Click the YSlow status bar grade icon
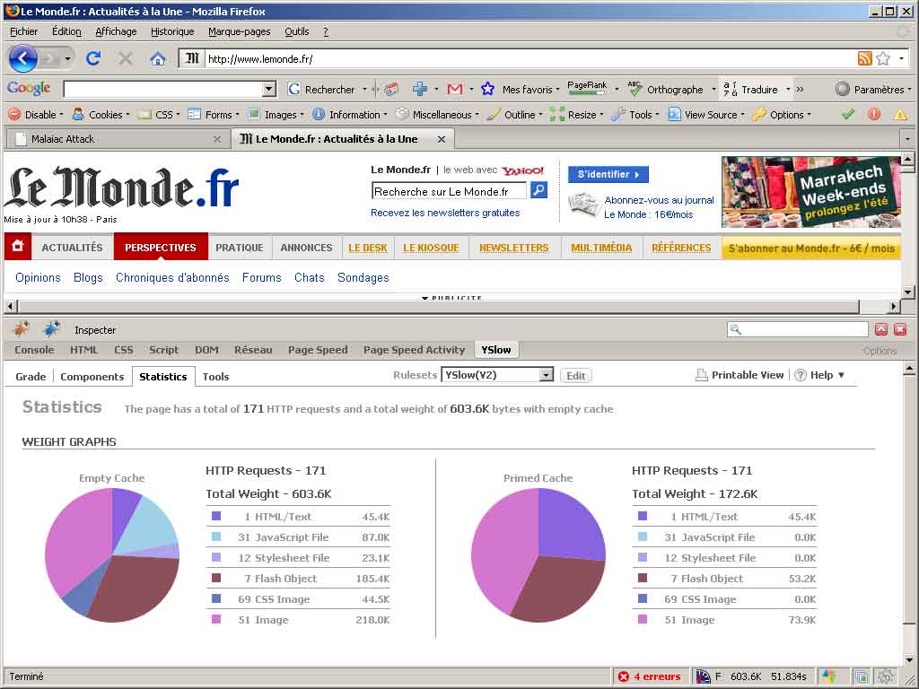 coord(703,676)
